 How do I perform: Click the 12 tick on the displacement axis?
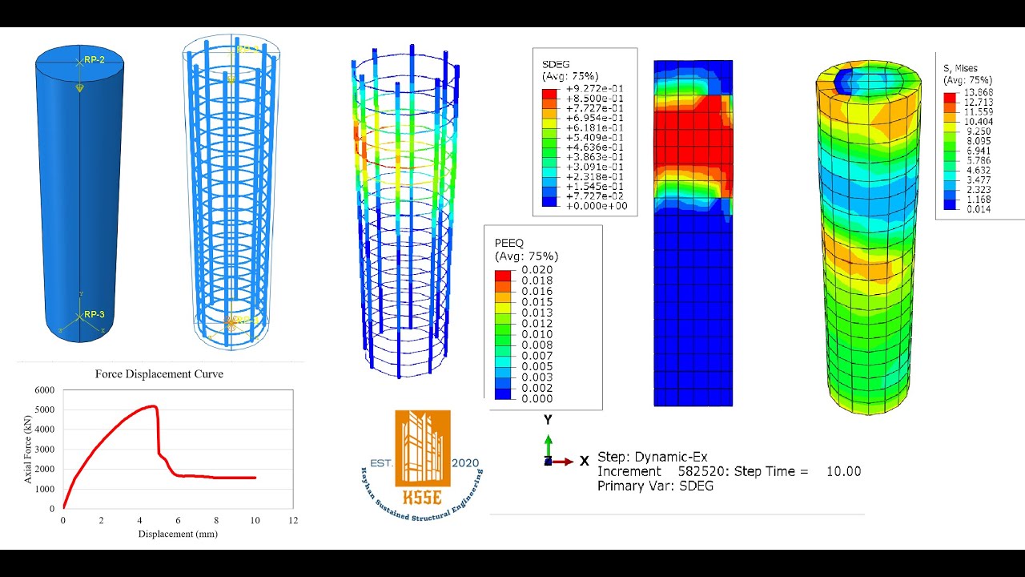point(293,520)
